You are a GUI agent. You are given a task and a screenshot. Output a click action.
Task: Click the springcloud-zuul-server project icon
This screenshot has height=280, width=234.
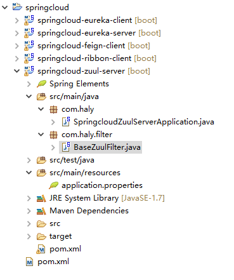29,71
